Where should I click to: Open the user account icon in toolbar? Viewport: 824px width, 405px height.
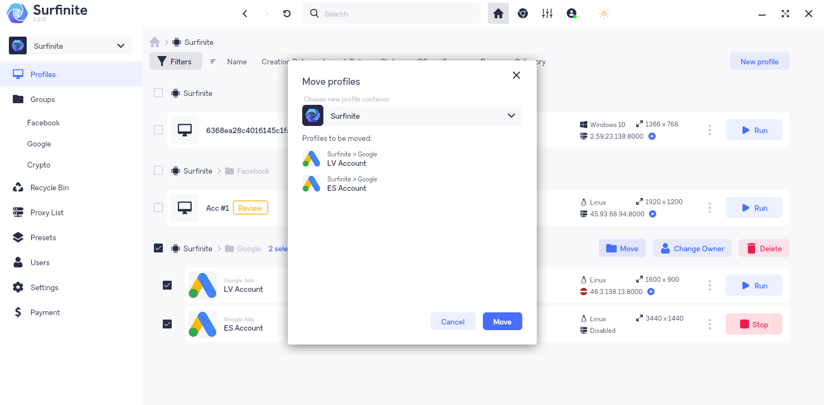pos(572,13)
